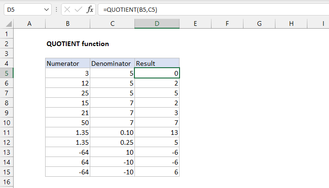Select cell D15 containing 6
Screen dimensions: 329x188
(157, 172)
